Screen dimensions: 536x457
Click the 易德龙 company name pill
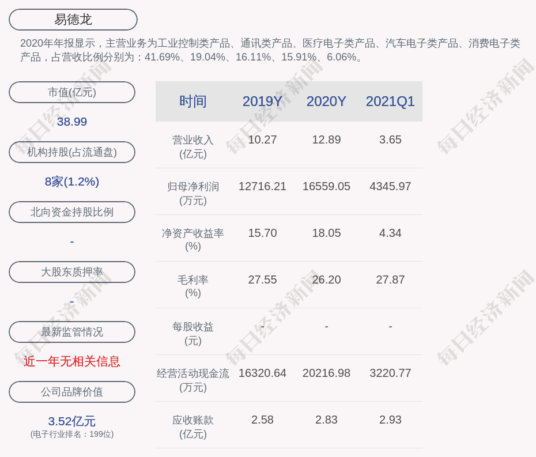[73, 20]
